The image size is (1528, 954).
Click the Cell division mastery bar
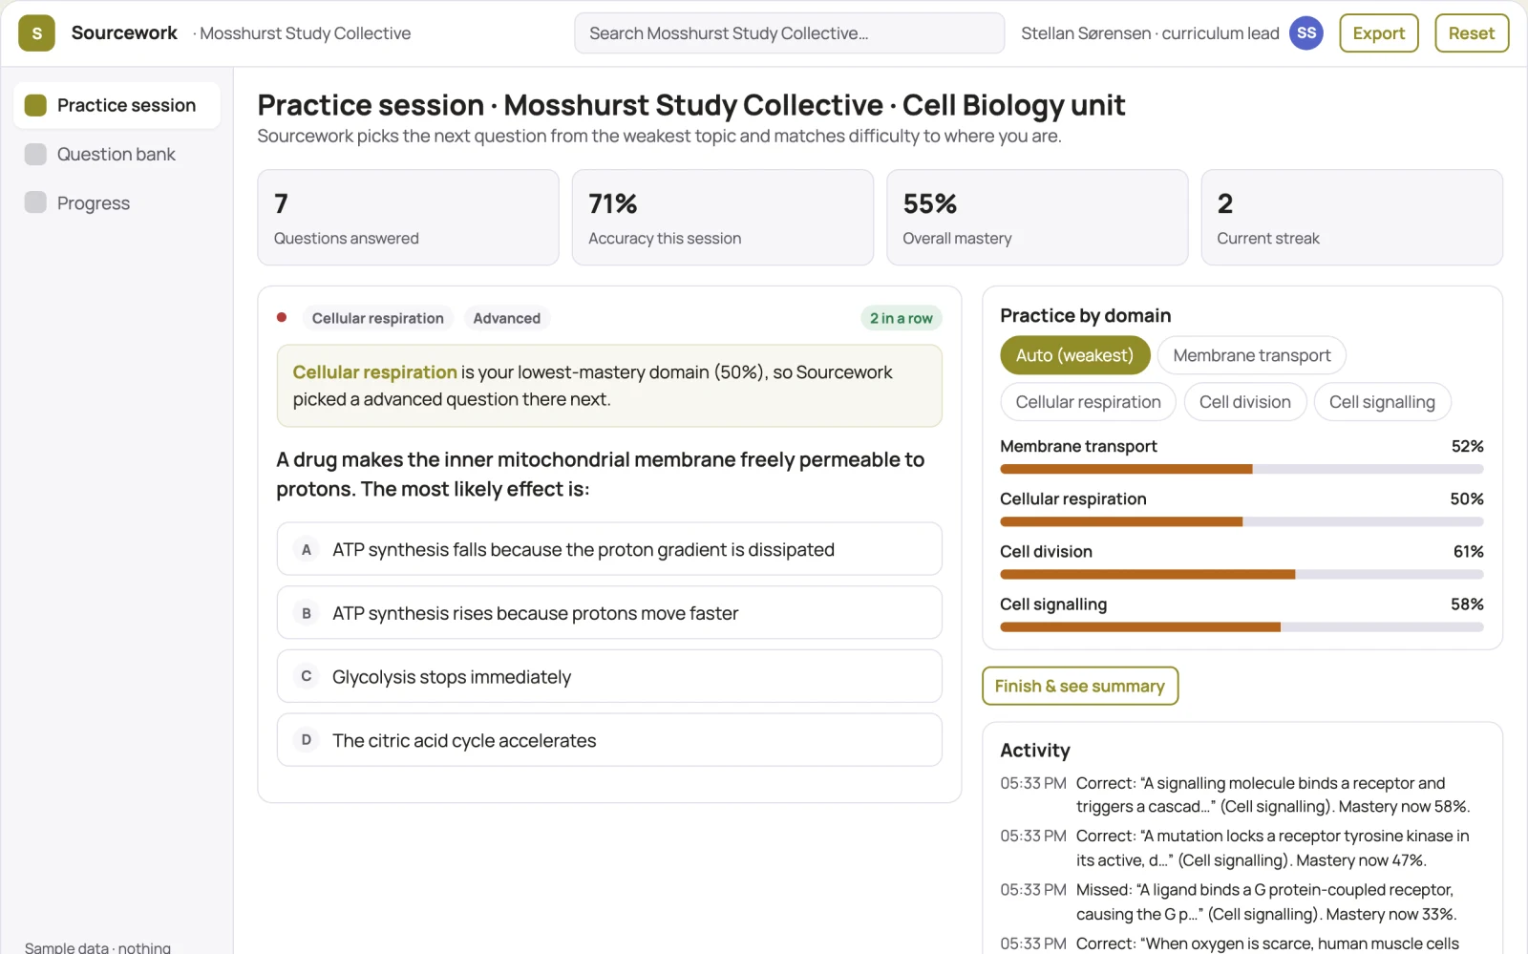pyautogui.click(x=1241, y=575)
